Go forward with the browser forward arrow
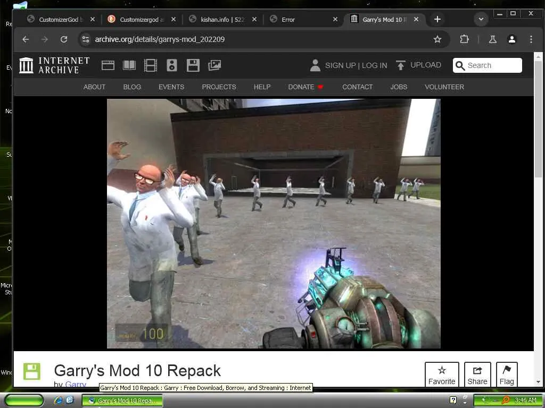The image size is (545, 408). click(x=45, y=39)
